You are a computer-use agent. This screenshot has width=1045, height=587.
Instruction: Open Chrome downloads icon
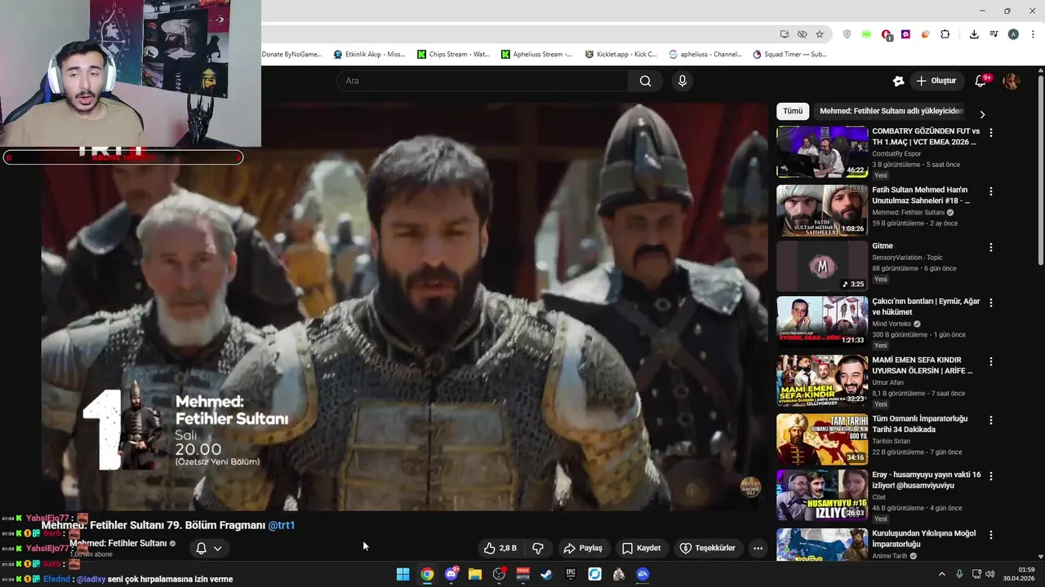point(974,34)
